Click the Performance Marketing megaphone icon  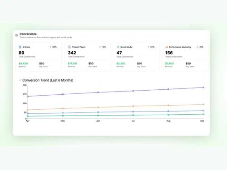point(167,47)
